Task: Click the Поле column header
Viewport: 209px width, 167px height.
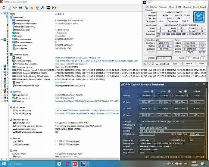Action: [13, 14]
